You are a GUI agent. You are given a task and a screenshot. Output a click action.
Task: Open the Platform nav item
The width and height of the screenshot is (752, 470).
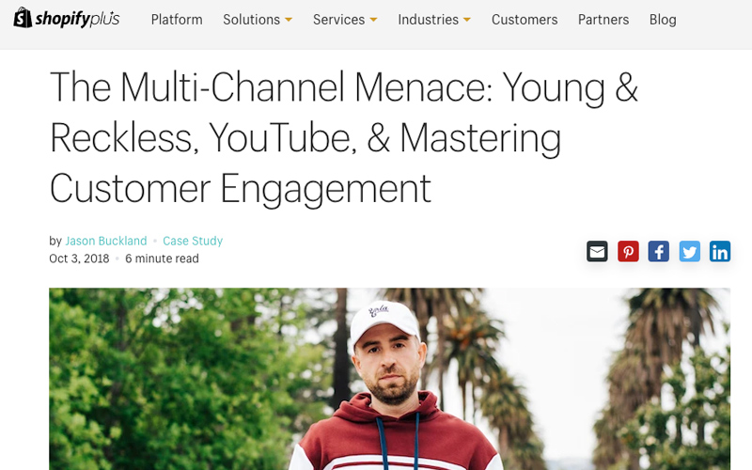click(x=177, y=20)
